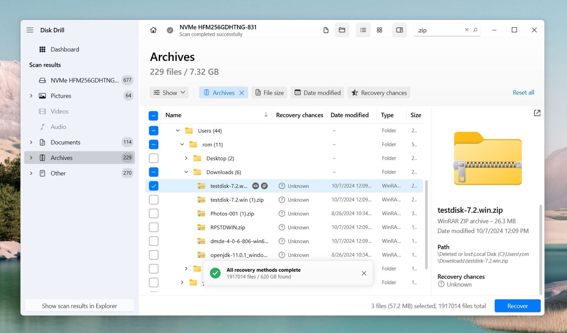Viewport: 567px width, 333px height.
Task: Collapse the Downloads folder
Action: tap(186, 172)
